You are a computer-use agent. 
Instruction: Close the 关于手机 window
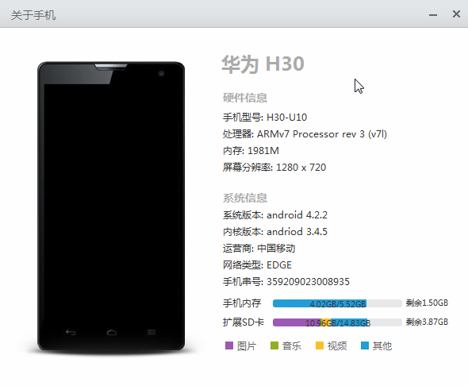pos(456,14)
